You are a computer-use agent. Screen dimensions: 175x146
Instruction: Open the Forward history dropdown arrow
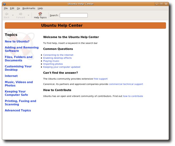click(x=28, y=15)
